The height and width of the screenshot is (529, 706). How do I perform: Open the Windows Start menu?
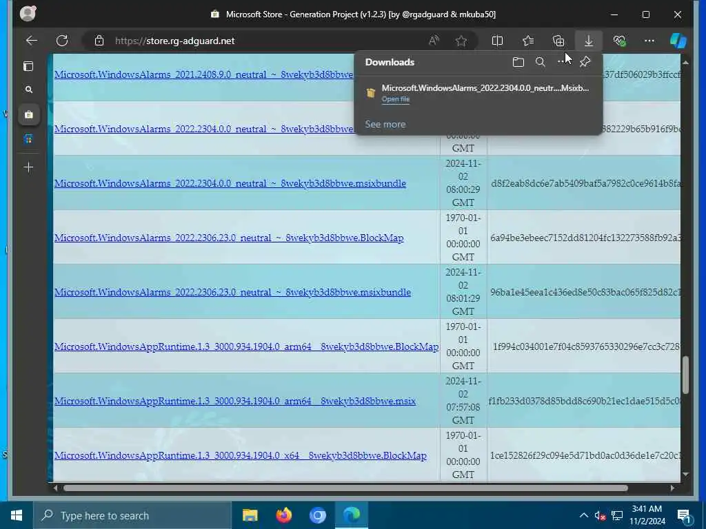(17, 515)
